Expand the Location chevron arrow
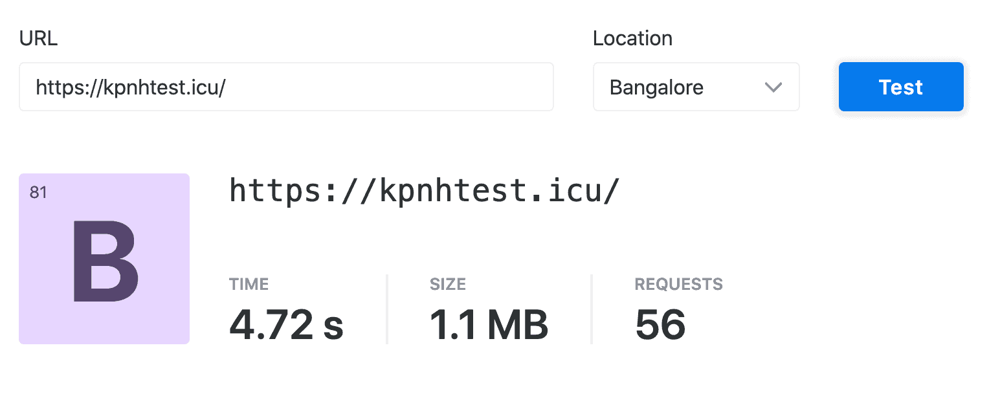 click(773, 87)
